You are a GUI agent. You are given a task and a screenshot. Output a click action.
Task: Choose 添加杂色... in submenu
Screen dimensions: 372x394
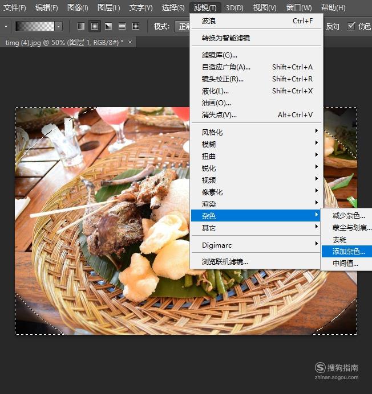tap(347, 251)
